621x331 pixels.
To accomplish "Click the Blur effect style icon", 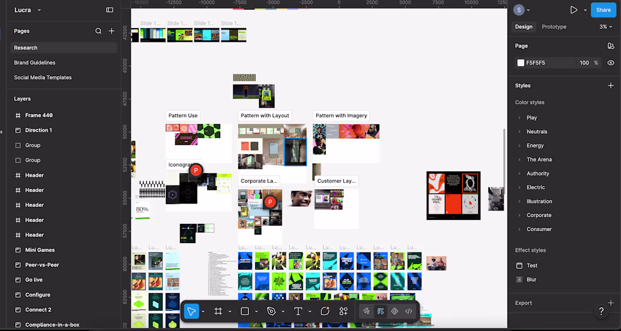I will tap(519, 280).
